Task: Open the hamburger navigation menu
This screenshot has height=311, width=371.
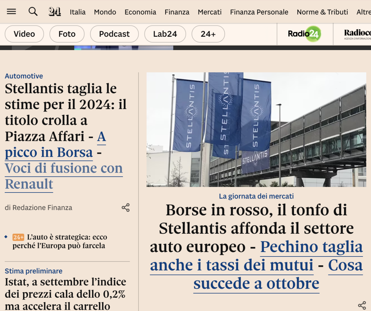Action: (x=11, y=12)
